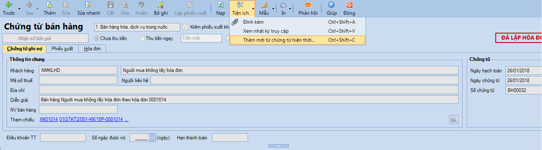Image resolution: width=542 pixels, height=150 pixels.
Task: Select Chưa thu tiền radio button
Action: tap(97, 38)
